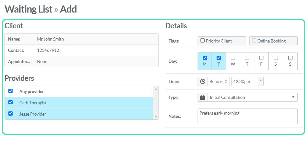Click the 12:30pm time input field
This screenshot has height=142, width=307.
point(245,81)
